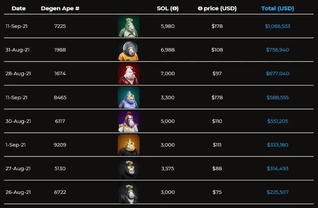Open the ape #6722 thumbnail
This screenshot has height=208, width=318.
[x=128, y=192]
